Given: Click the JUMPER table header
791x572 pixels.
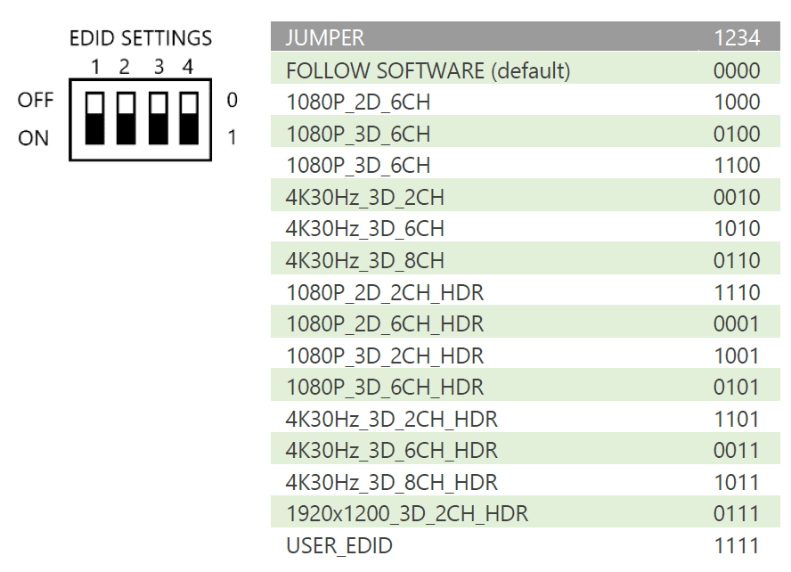Looking at the screenshot, I should click(325, 38).
